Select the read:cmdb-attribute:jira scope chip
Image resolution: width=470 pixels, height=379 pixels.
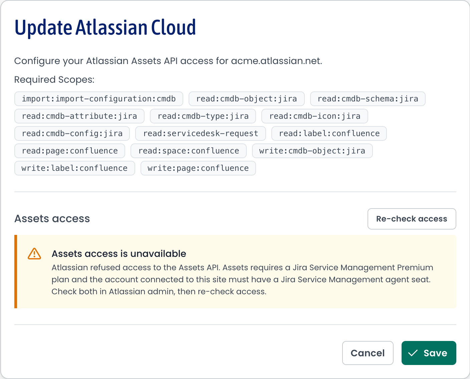pyautogui.click(x=79, y=116)
